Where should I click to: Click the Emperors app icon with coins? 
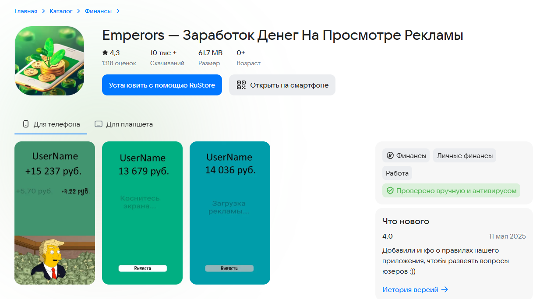pyautogui.click(x=49, y=60)
